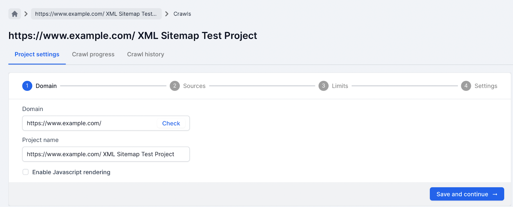Select step 1 Domain circle
The height and width of the screenshot is (207, 513).
27,86
